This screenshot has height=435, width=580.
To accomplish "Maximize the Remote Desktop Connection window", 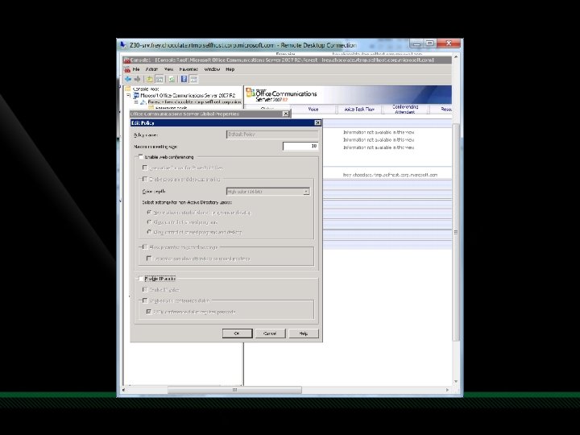I will click(429, 43).
